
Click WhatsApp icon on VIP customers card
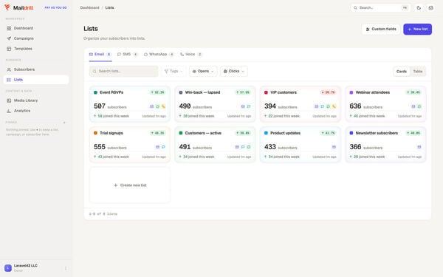point(328,106)
